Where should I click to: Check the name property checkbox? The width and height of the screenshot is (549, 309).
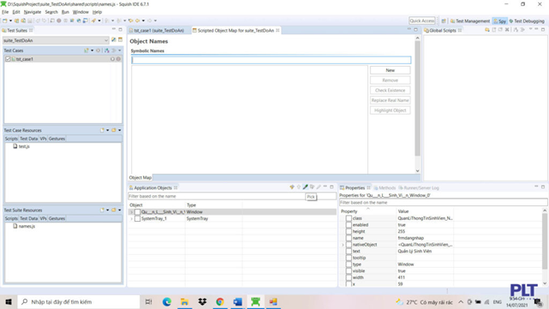(x=349, y=238)
